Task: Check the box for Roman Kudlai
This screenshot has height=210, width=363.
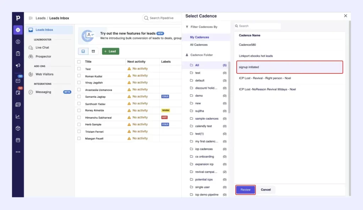Action: (79, 76)
